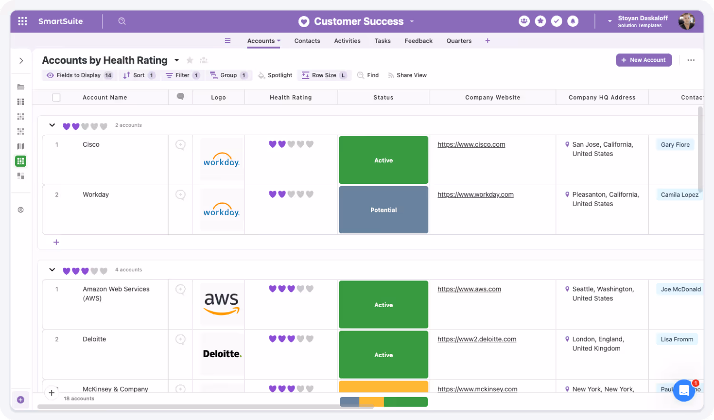This screenshot has height=420, width=714.
Task: Add comment on Workday row
Action: coord(180,195)
